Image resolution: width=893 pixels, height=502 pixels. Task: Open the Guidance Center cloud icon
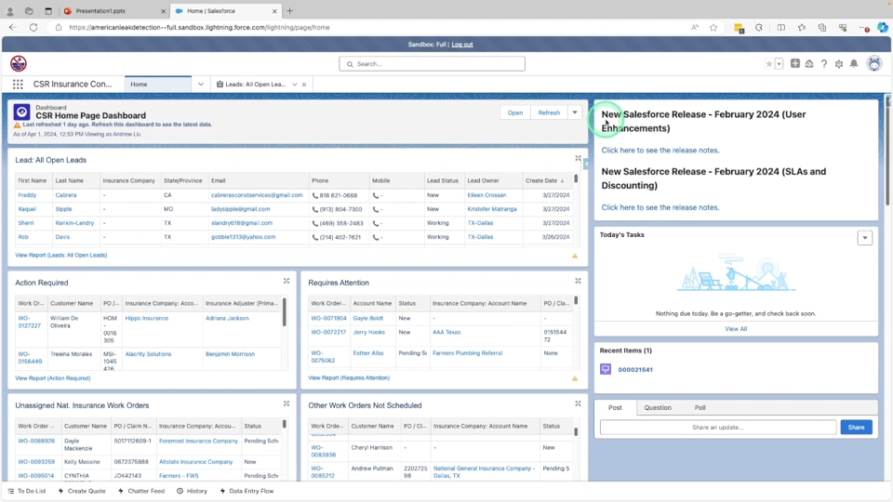tap(809, 64)
